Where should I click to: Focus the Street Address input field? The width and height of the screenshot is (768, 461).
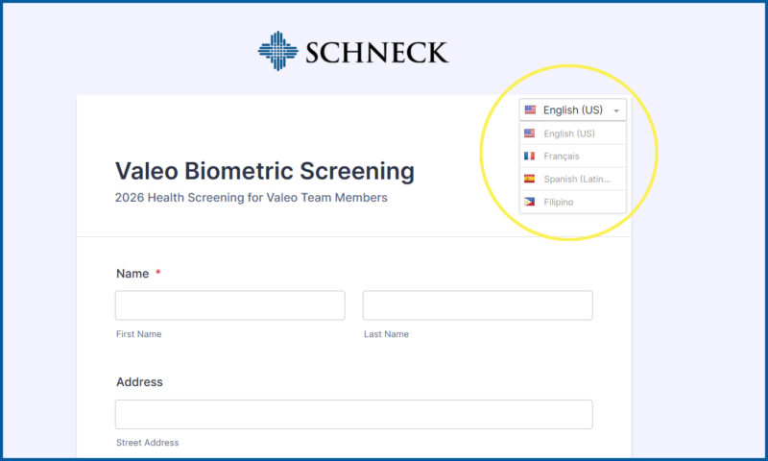tap(353, 414)
